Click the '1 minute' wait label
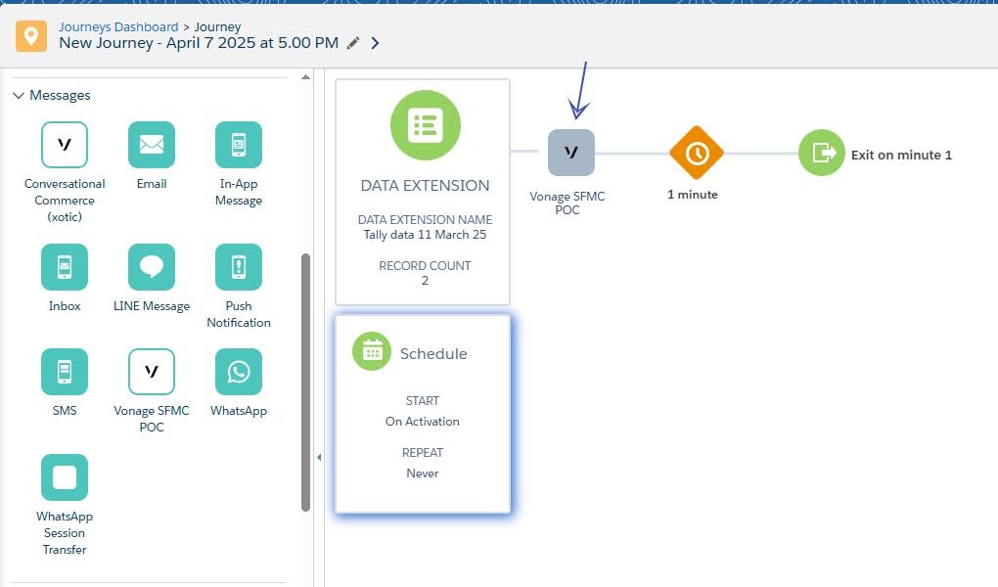998x587 pixels. point(693,195)
